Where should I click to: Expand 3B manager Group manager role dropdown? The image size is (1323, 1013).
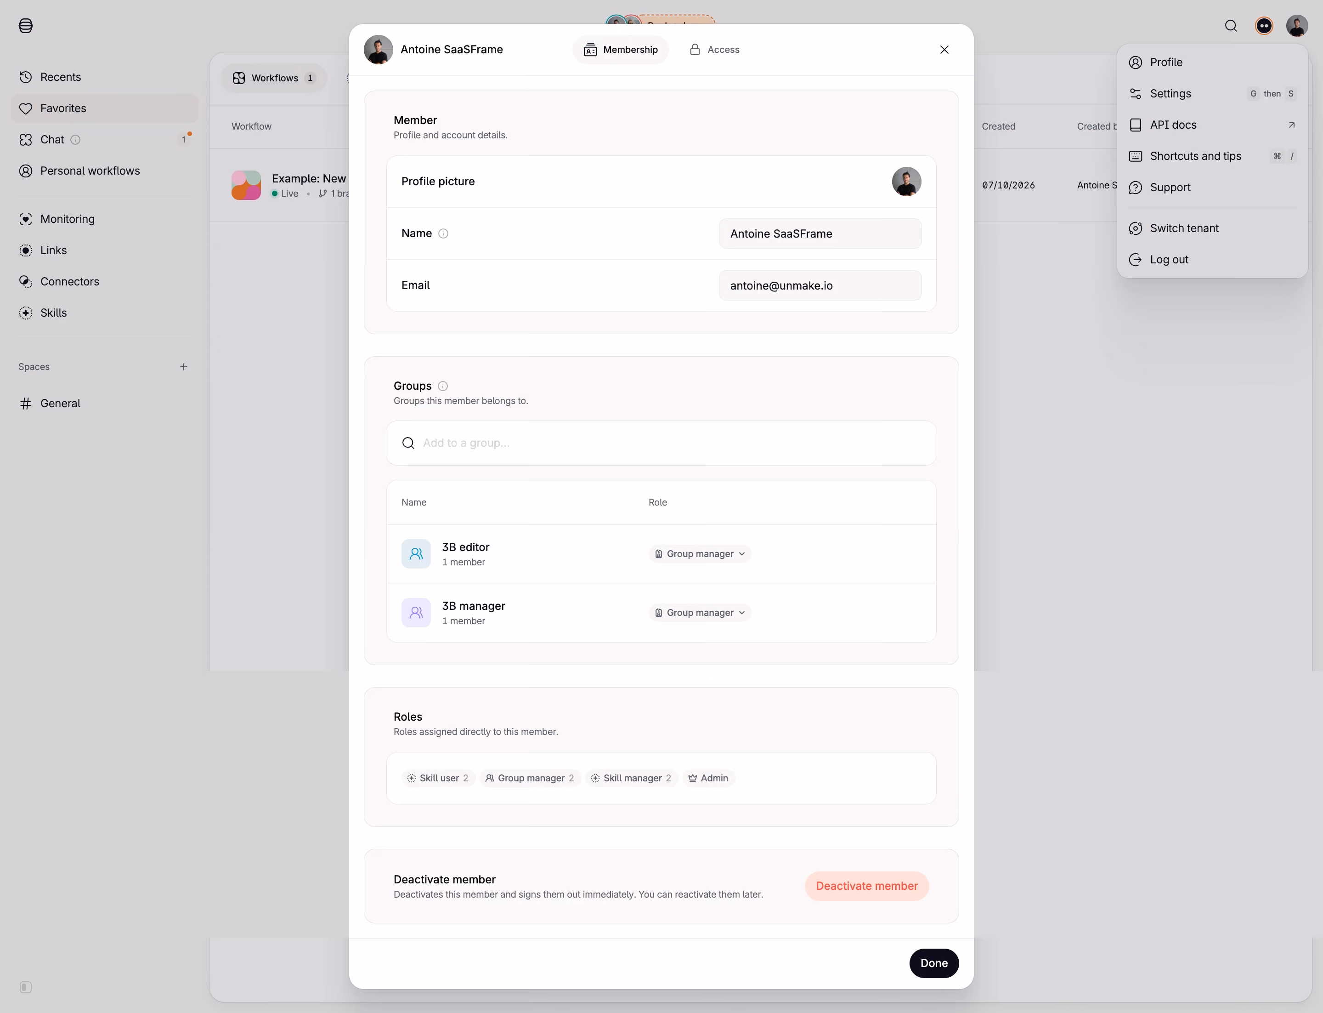point(700,613)
